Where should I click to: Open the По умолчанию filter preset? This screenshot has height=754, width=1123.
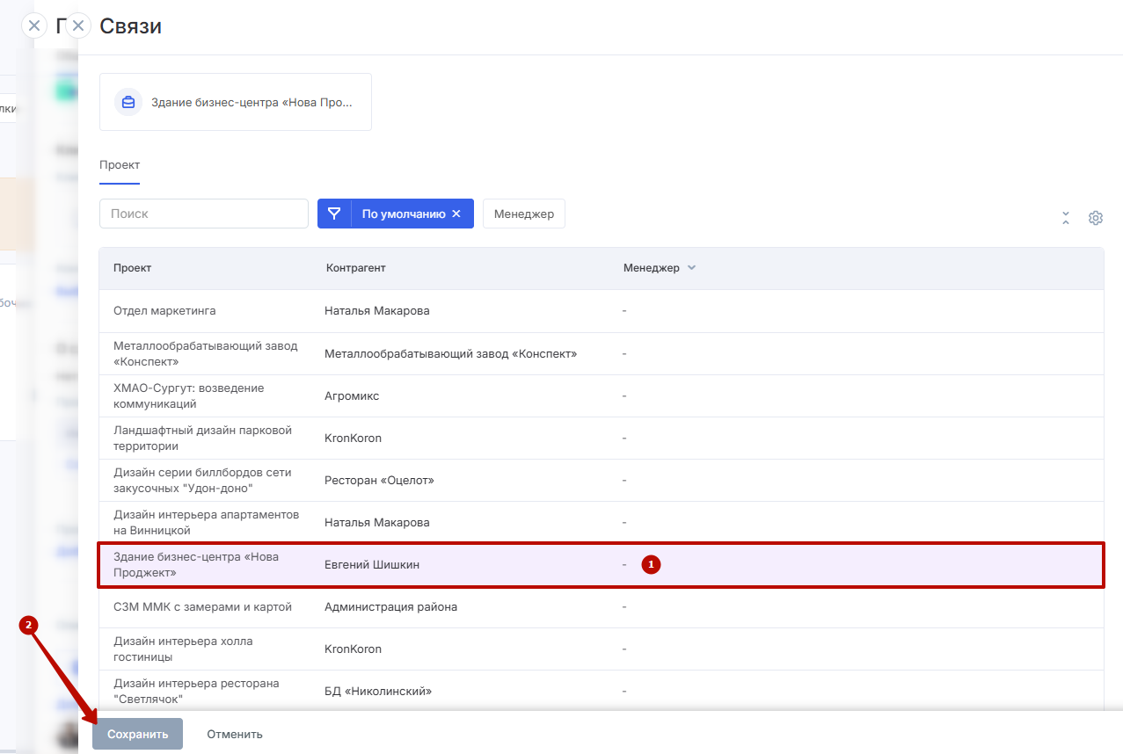click(403, 214)
